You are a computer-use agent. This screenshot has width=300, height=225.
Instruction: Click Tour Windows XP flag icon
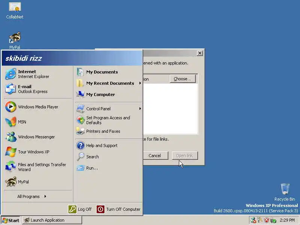click(11, 152)
